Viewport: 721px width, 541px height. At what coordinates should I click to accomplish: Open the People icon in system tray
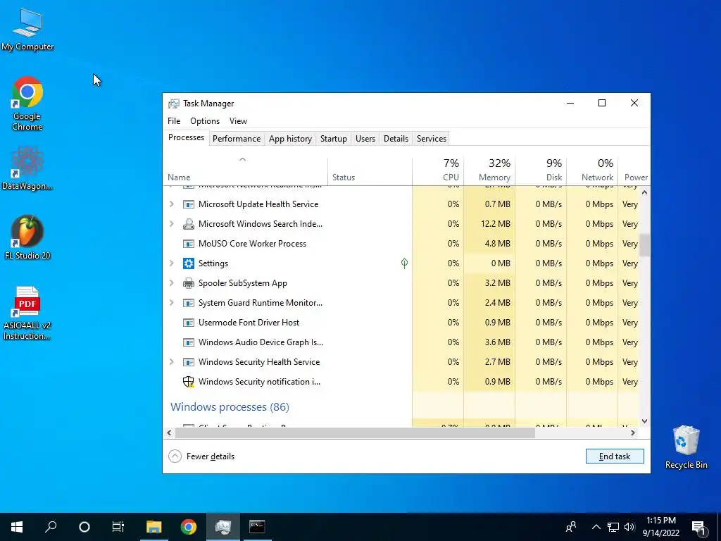click(571, 527)
